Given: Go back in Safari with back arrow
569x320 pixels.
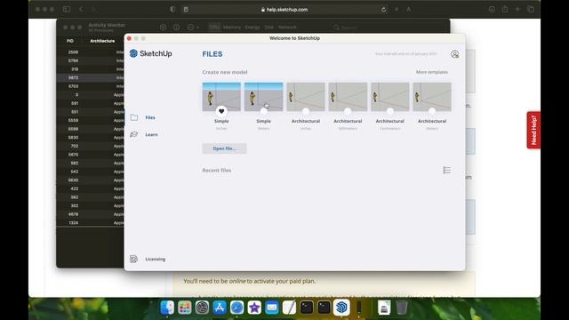Looking at the screenshot, I should click(81, 10).
